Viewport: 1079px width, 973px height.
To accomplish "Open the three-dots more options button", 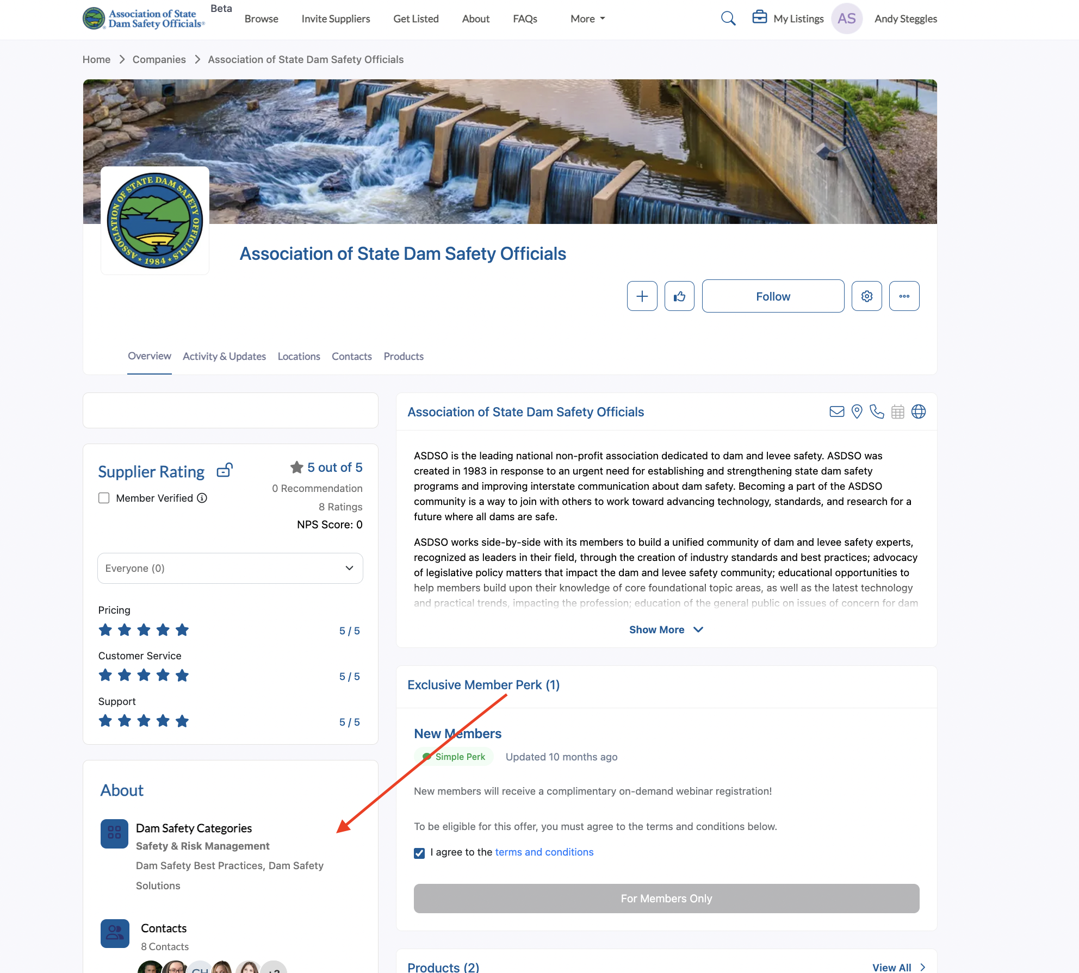I will [904, 296].
